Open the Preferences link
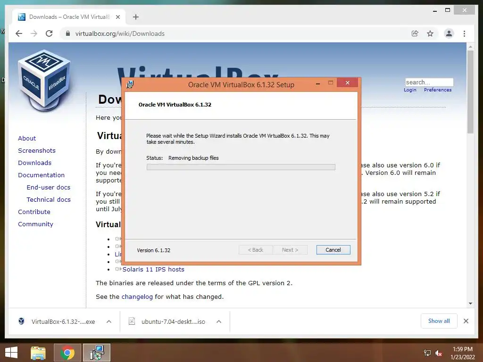 [x=437, y=90]
